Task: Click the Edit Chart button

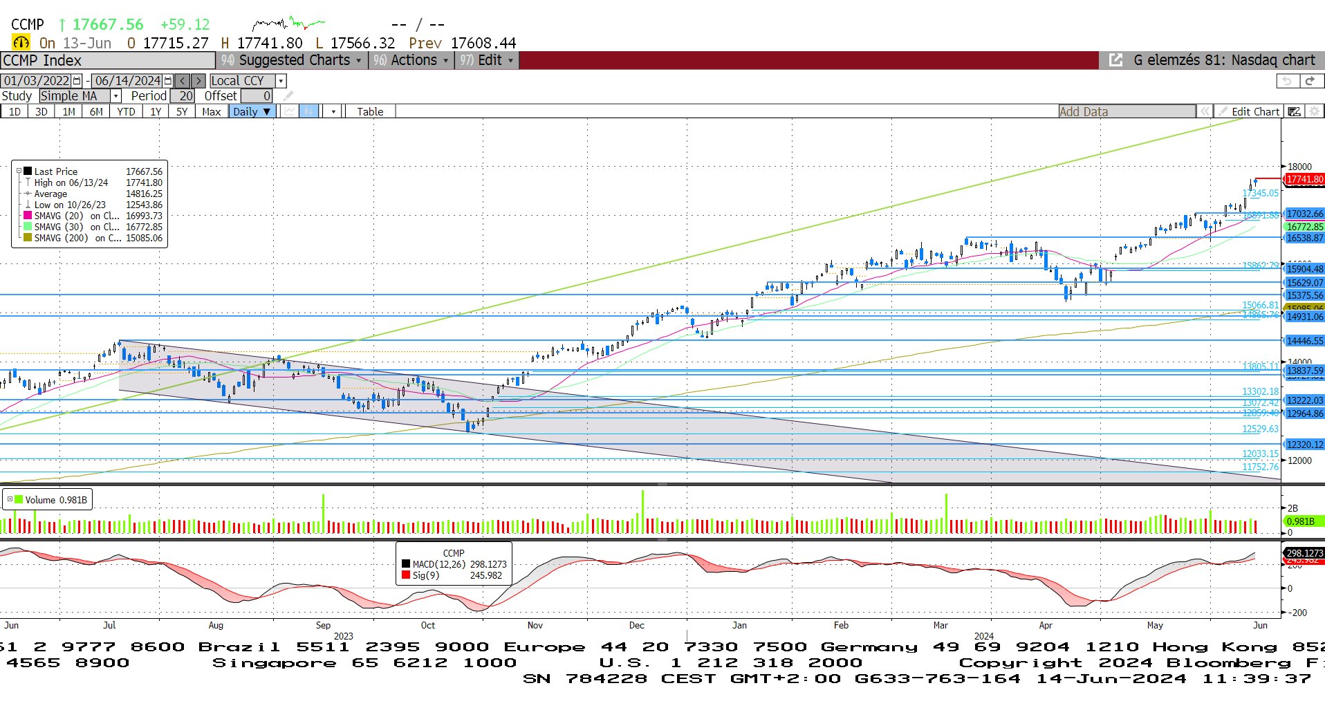Action: [1249, 111]
